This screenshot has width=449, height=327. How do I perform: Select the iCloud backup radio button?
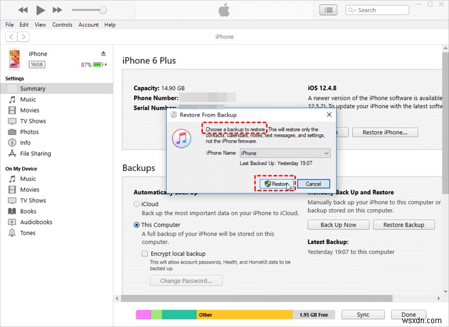click(137, 204)
